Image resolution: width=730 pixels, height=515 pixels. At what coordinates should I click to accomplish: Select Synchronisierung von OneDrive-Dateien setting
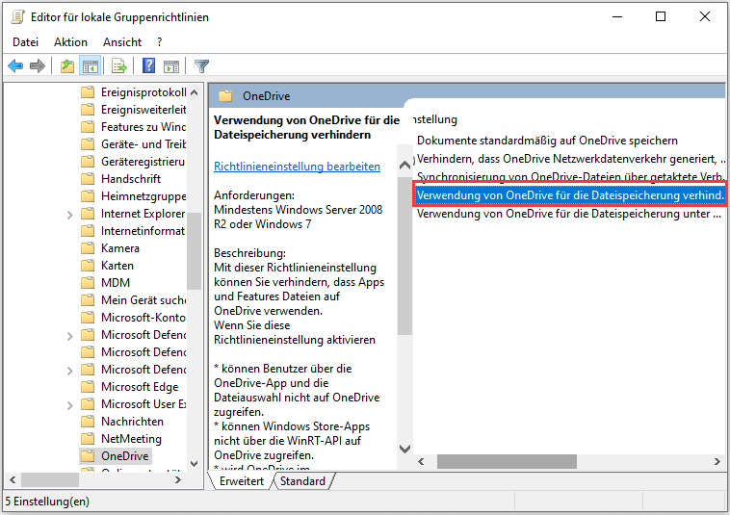[571, 177]
